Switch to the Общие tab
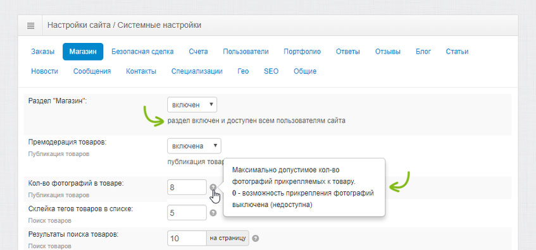 [305, 71]
